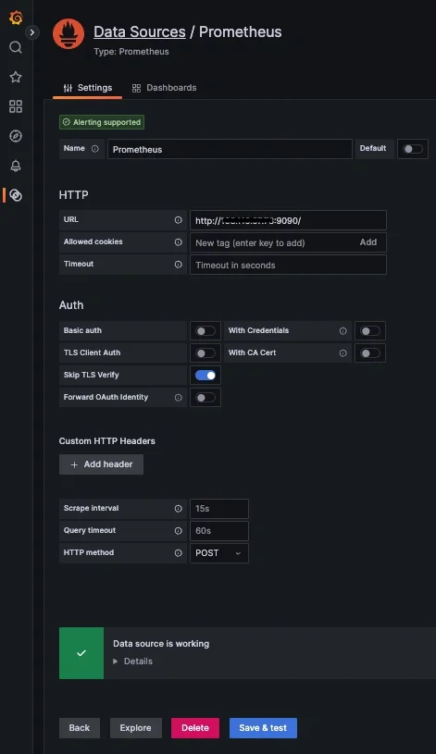
Task: Open the HTTP method POST dropdown
Action: coord(219,553)
